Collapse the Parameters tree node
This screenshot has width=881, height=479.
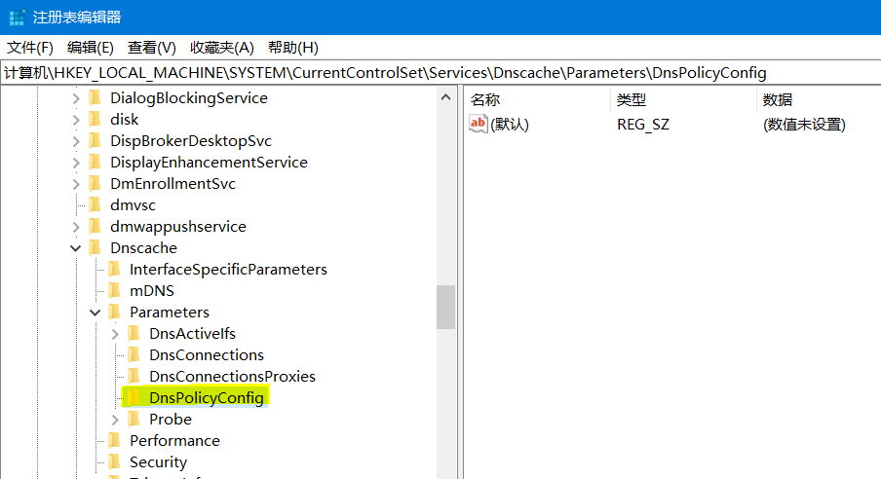click(96, 313)
